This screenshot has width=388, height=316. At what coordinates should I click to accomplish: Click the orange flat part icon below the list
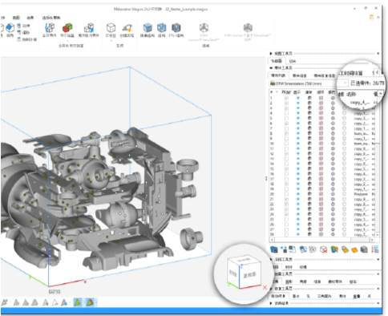tap(354, 249)
